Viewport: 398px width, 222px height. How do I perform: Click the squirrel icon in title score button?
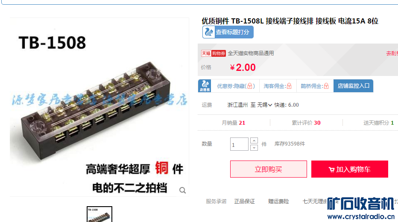209,32
